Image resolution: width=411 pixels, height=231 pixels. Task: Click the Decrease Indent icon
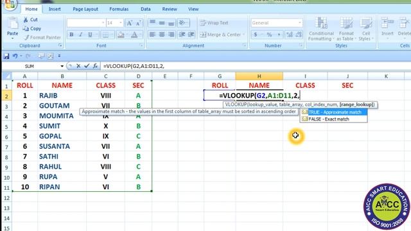pos(182,35)
